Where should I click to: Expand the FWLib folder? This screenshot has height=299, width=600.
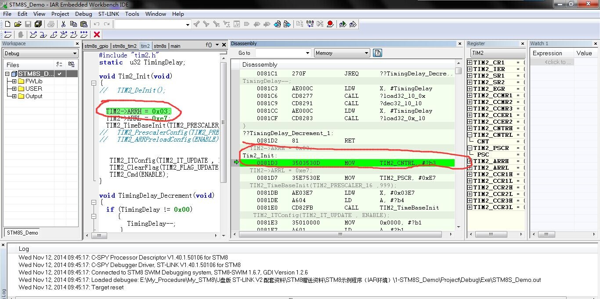pyautogui.click(x=14, y=82)
